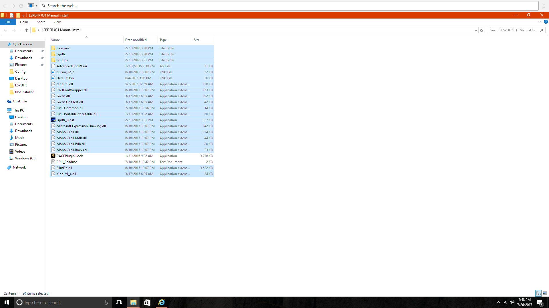The height and width of the screenshot is (308, 549).
Task: Open Quick Access Toolbar customize dropdown
Action: pyautogui.click(x=23, y=15)
